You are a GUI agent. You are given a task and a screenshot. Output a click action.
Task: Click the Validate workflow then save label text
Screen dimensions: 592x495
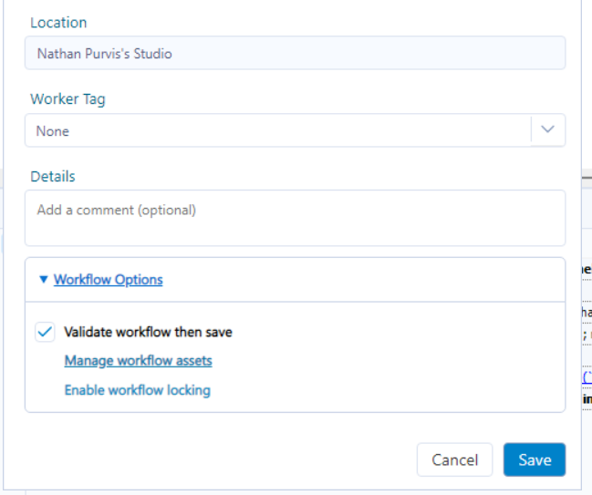click(148, 332)
